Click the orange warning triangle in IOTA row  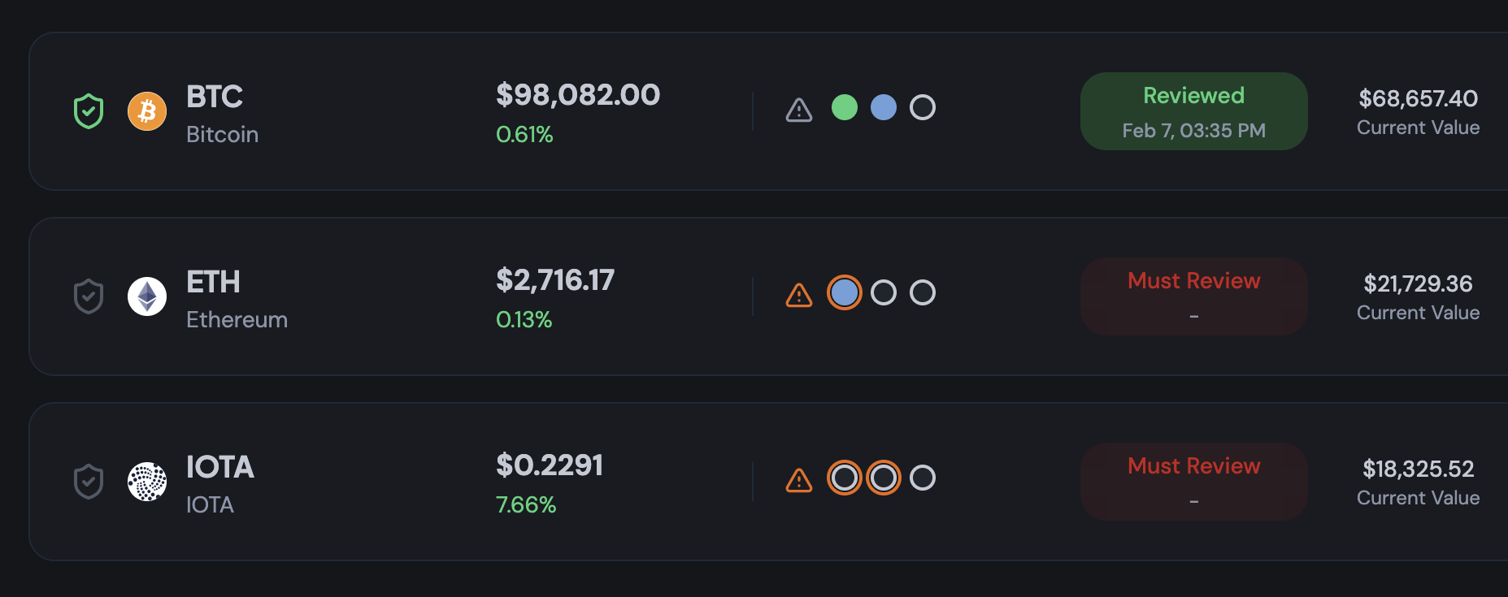point(799,480)
